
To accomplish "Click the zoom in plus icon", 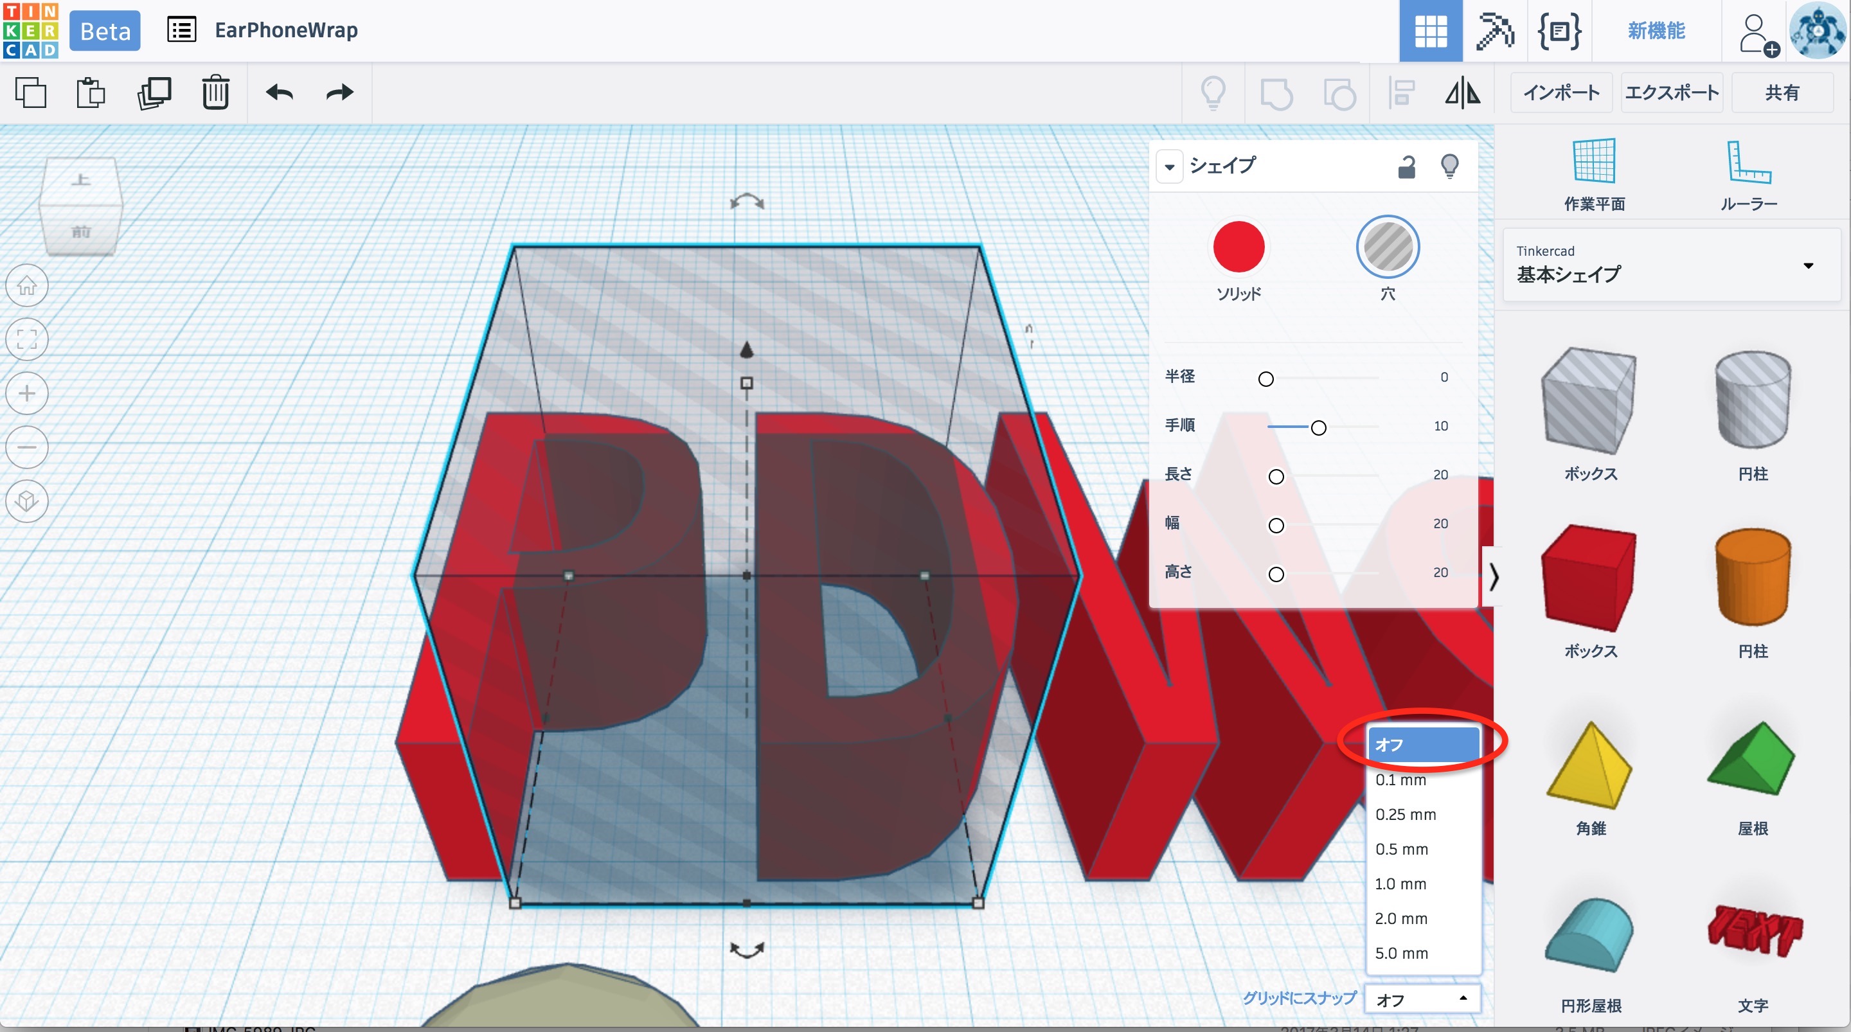I will tap(26, 394).
